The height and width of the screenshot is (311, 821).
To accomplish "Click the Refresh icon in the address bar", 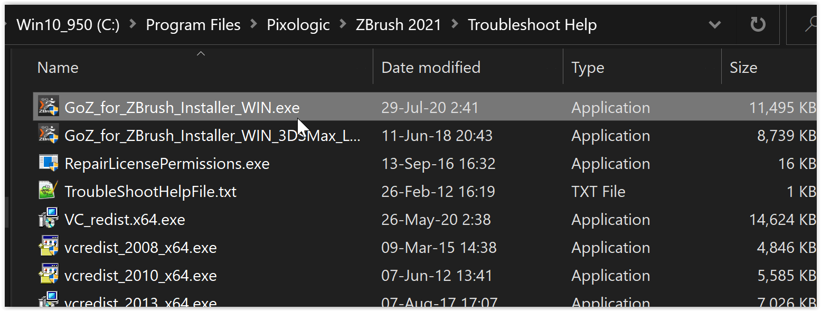I will pos(758,24).
